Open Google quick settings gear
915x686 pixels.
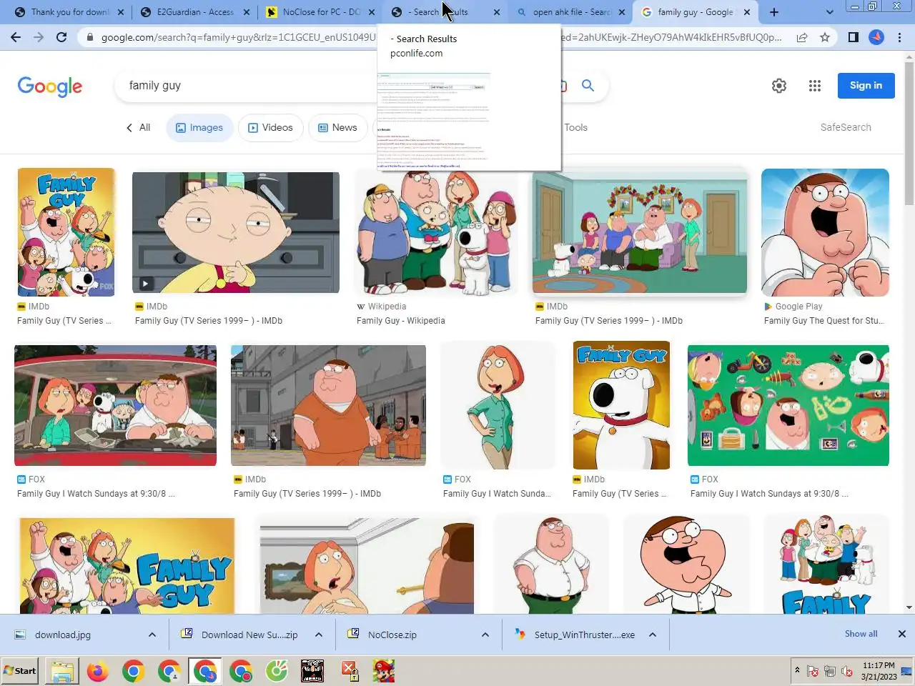779,86
